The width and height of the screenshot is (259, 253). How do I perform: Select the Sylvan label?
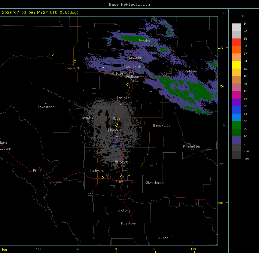point(117,74)
